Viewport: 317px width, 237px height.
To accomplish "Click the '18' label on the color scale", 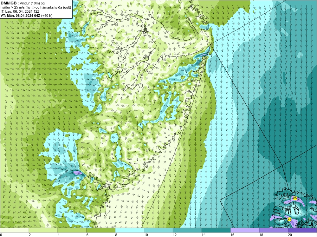I will coord(261,235).
